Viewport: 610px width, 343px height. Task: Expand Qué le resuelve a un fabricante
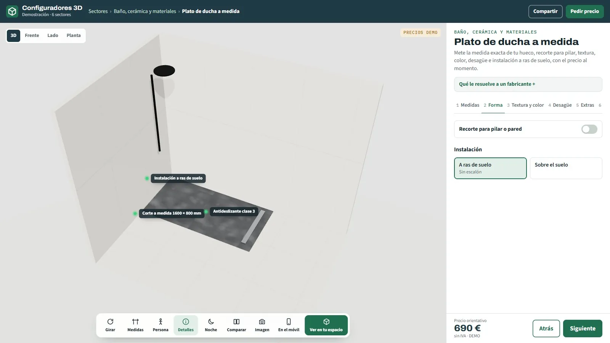pyautogui.click(x=528, y=84)
